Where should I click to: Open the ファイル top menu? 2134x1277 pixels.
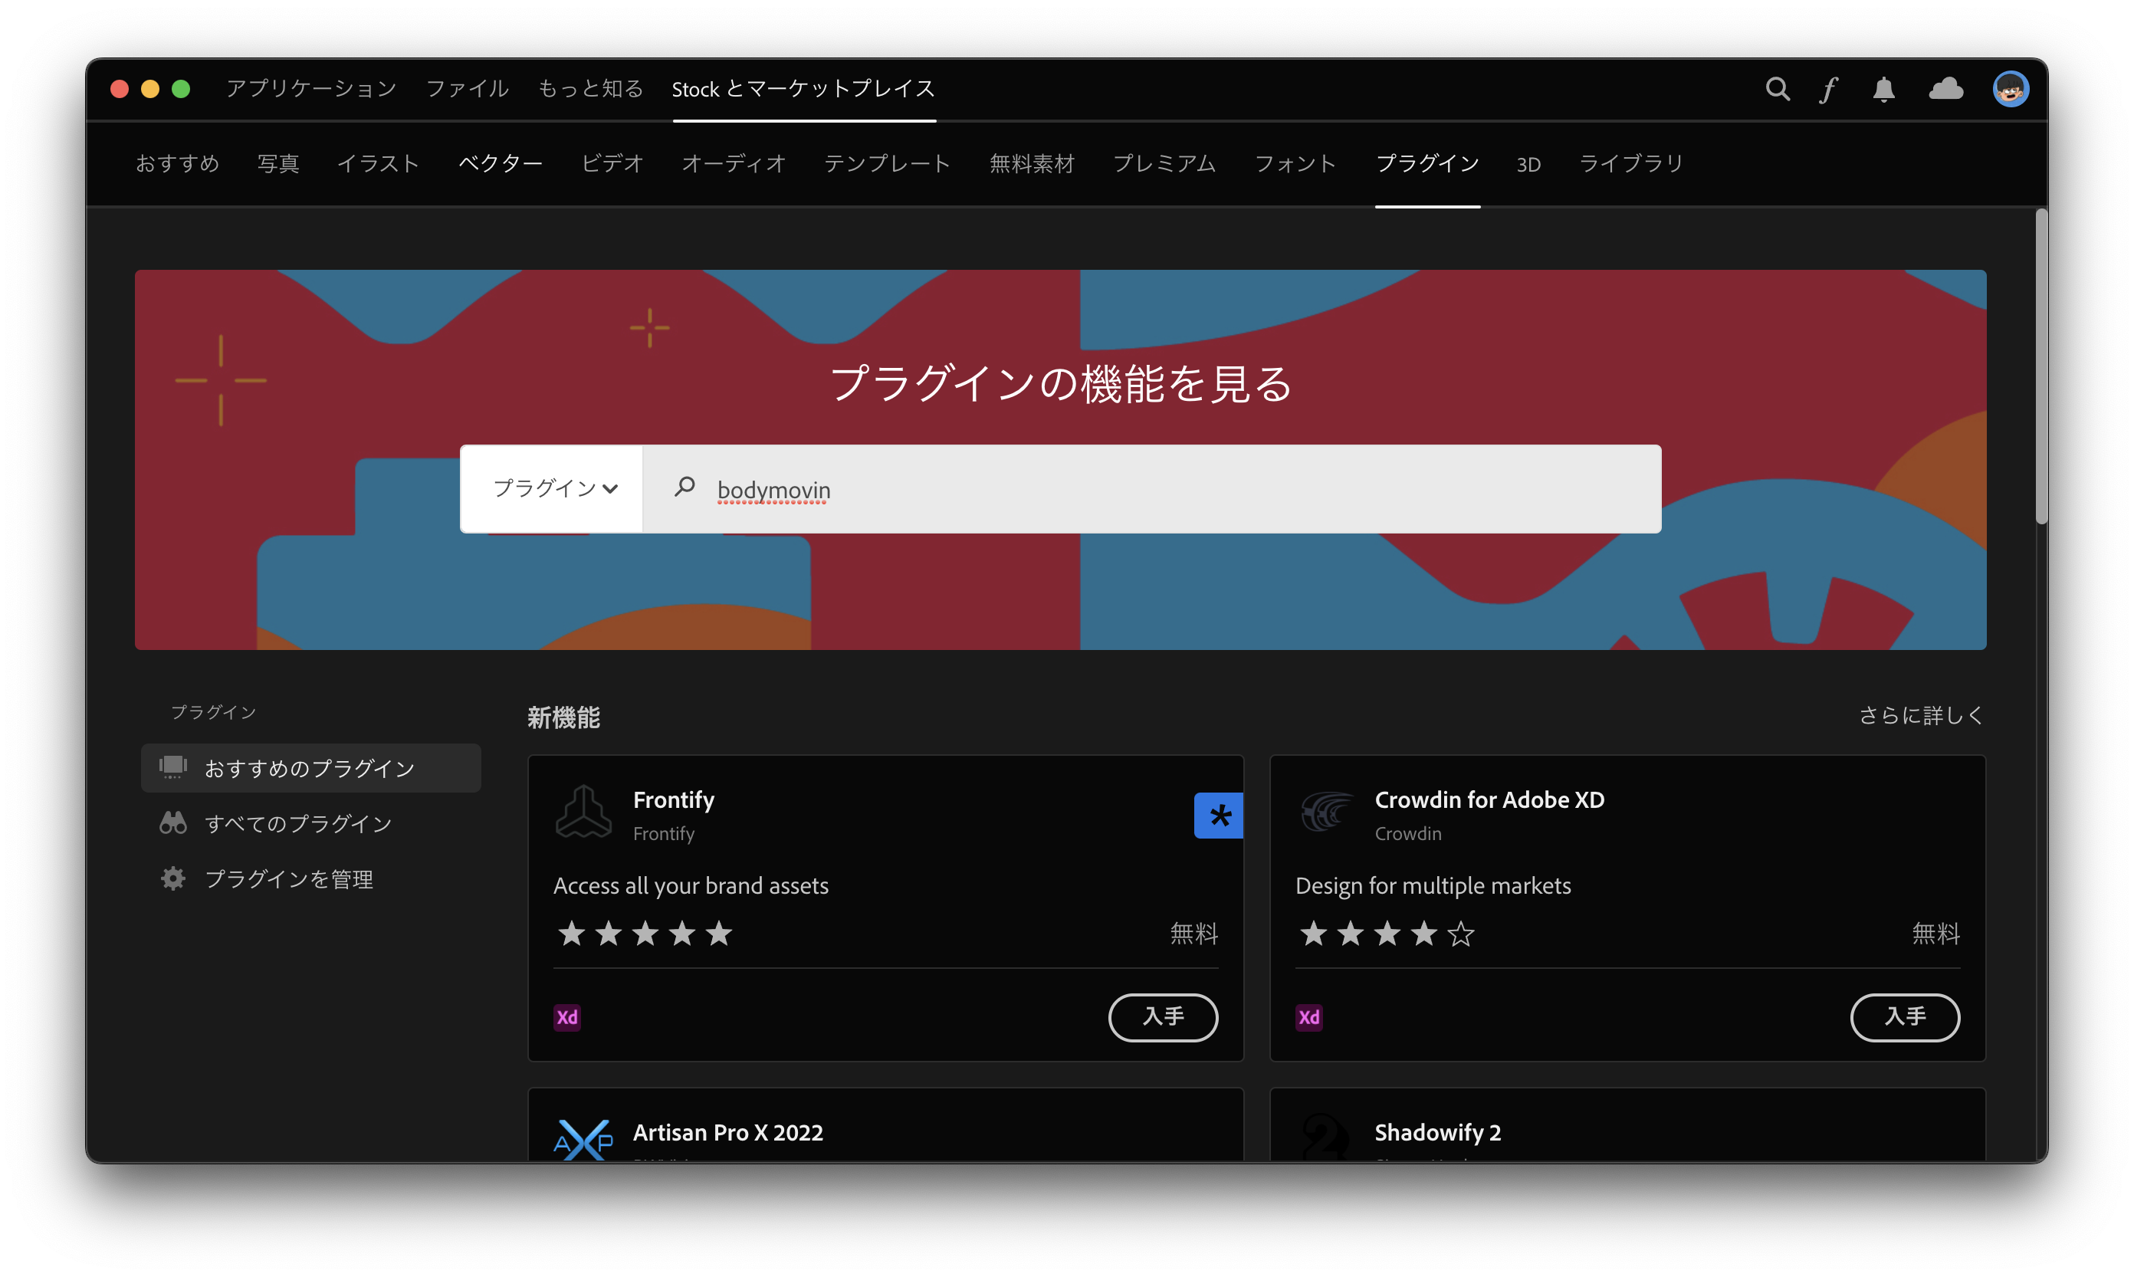[468, 89]
